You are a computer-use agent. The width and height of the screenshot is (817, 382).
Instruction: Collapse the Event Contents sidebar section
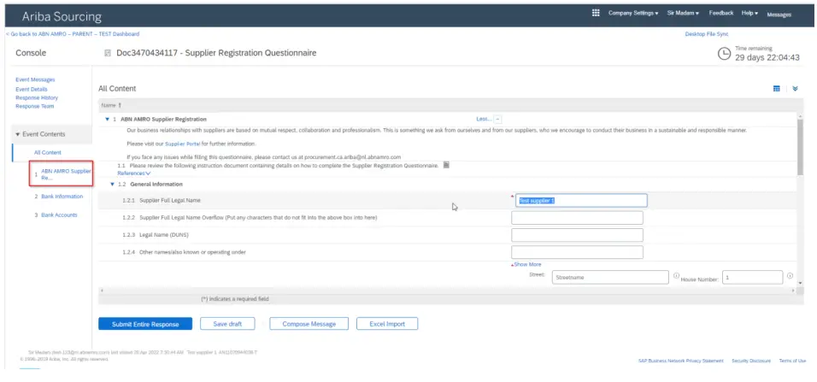[18, 134]
